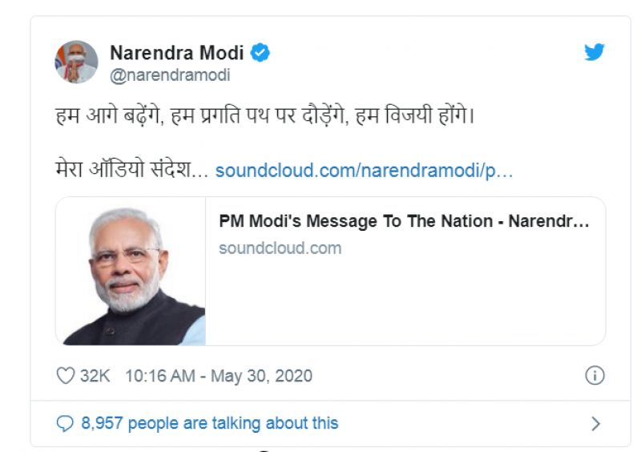
Task: Open the tweet info icon
Action: [595, 375]
